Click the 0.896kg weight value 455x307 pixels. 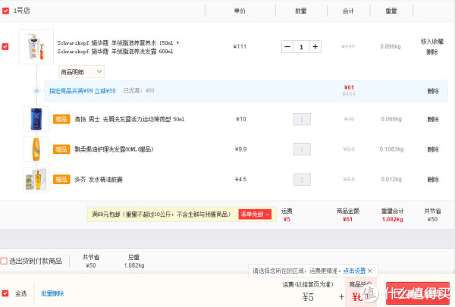[391, 46]
